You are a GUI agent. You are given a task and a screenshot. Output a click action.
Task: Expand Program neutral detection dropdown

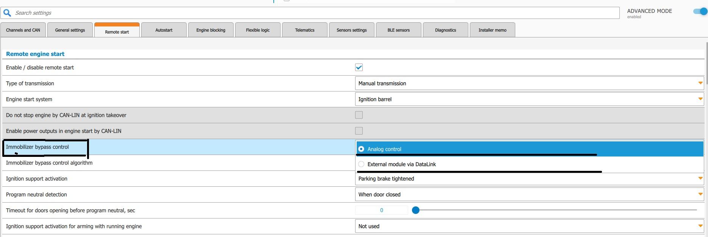pos(529,195)
